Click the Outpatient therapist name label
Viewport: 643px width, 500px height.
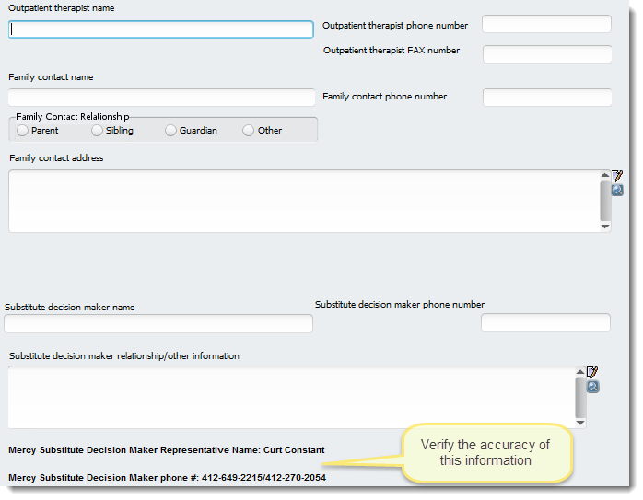coord(62,8)
